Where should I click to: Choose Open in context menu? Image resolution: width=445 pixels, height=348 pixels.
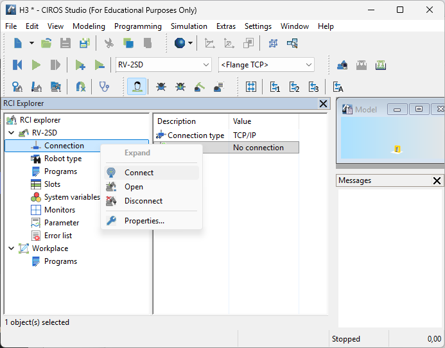(x=152, y=187)
